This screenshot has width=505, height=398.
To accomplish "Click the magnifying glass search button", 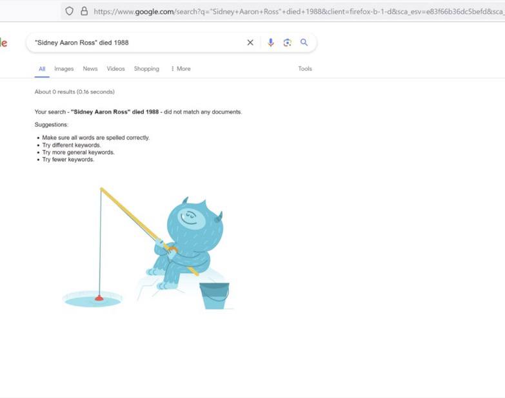I will (x=304, y=42).
